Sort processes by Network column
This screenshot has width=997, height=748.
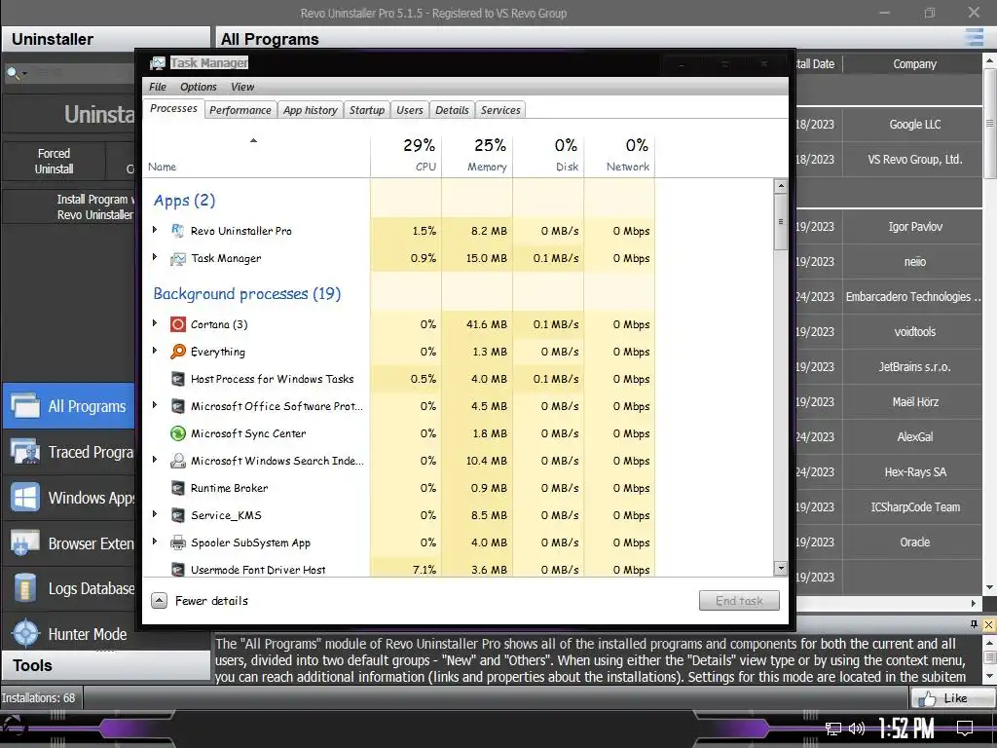tap(620, 155)
